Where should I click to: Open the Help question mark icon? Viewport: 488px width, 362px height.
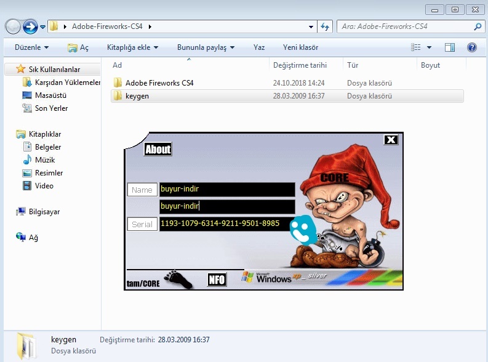472,47
